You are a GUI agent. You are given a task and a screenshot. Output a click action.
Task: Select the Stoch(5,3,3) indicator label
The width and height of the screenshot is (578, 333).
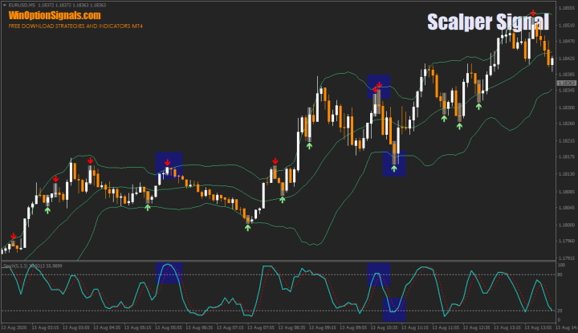14,266
